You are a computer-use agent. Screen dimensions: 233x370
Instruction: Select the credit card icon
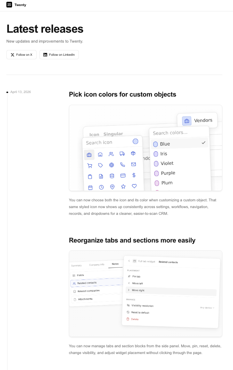pyautogui.click(x=123, y=175)
